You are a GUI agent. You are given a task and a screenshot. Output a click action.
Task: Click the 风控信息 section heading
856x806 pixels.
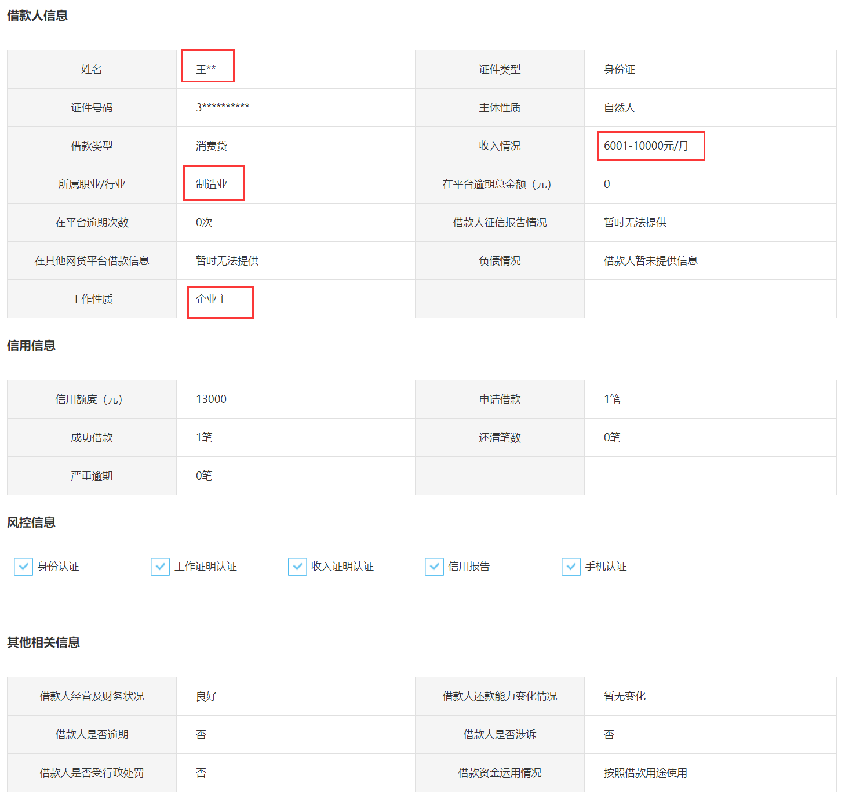(x=31, y=522)
